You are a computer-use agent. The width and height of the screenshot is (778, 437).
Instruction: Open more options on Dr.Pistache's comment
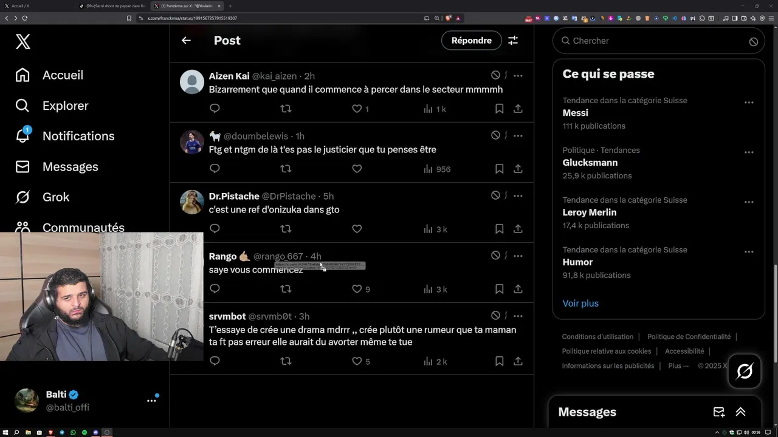[518, 196]
